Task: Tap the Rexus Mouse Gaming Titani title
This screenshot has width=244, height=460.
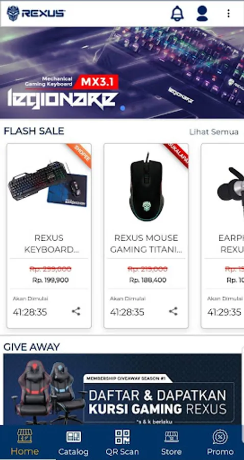Action: point(146,243)
